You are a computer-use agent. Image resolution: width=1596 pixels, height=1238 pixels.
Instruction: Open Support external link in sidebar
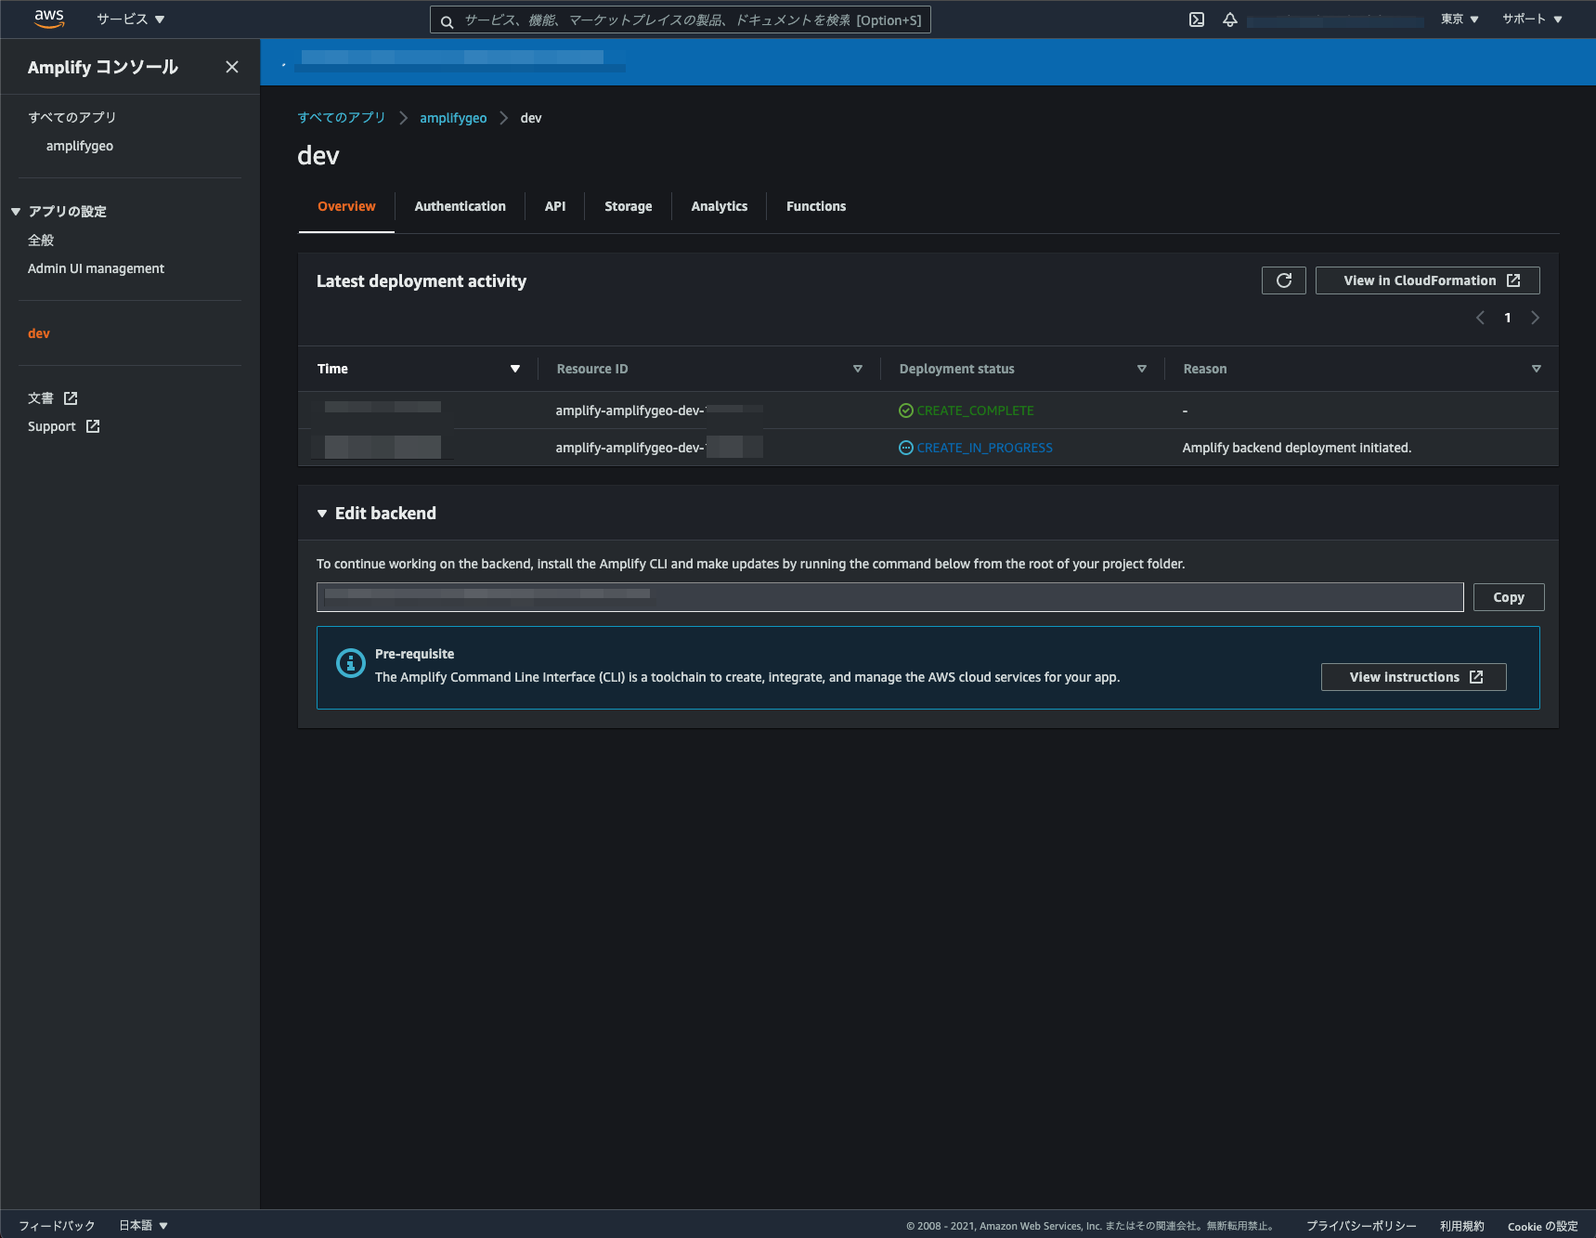63,426
